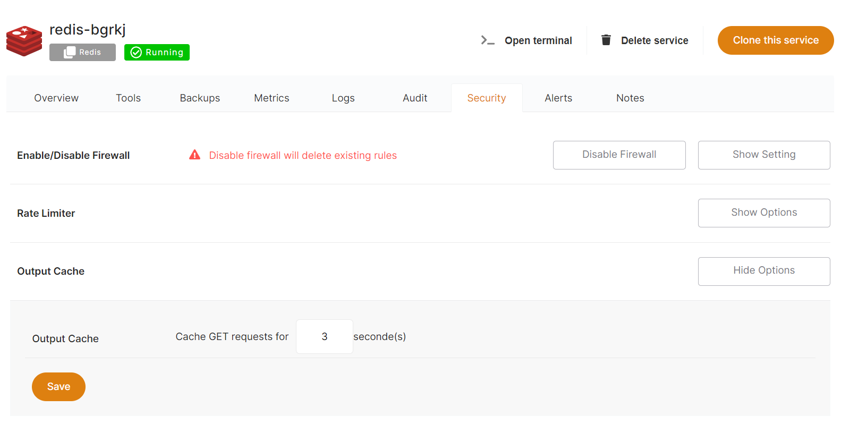View the Logs tab
Screen dimensions: 841x424
point(343,98)
